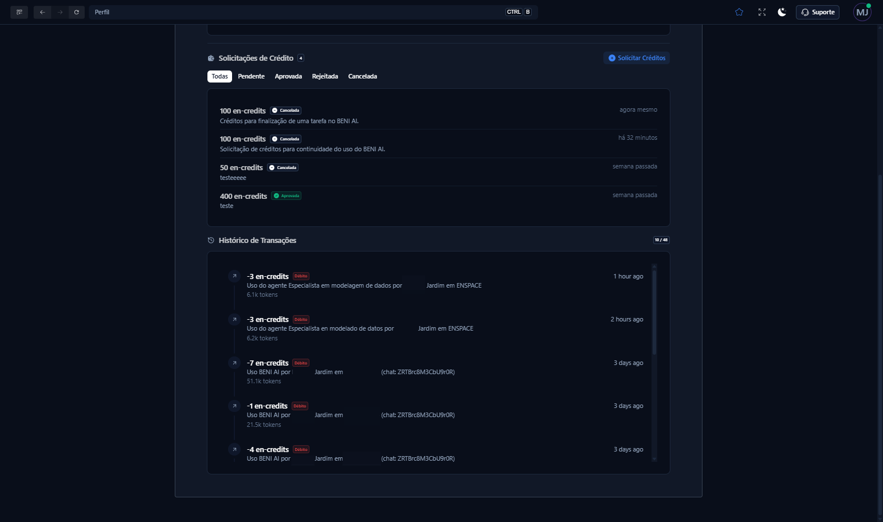Select the Todas filter tab
Image resolution: width=883 pixels, height=522 pixels.
[219, 76]
